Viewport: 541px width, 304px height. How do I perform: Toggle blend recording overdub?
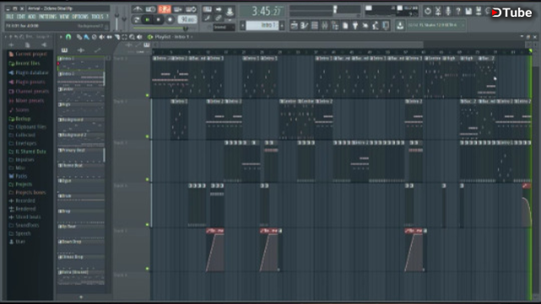pyautogui.click(x=178, y=9)
